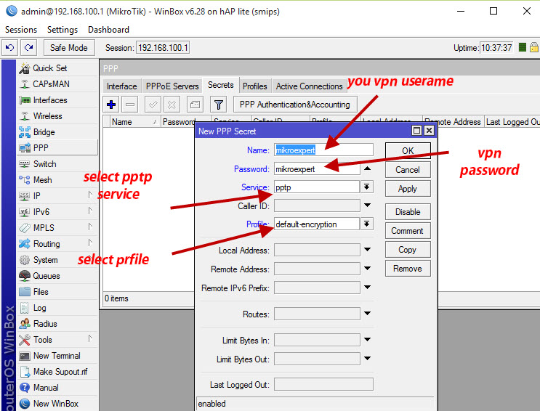This screenshot has height=411, width=540.
Task: Launch New WinBox
Action: pyautogui.click(x=57, y=404)
